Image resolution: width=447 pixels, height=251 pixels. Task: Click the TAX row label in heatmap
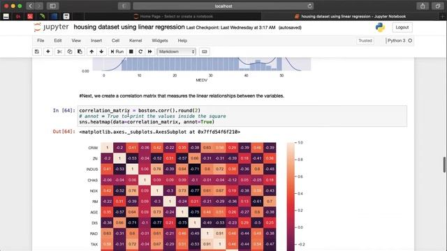(94, 244)
